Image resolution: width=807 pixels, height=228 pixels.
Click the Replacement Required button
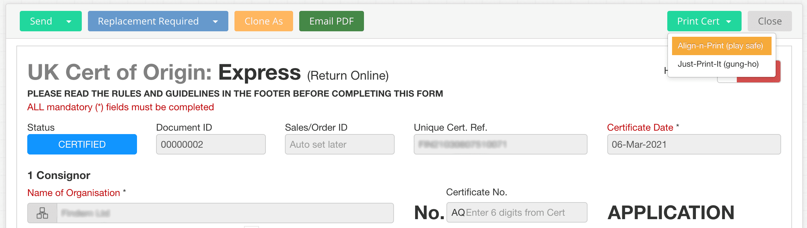coord(148,21)
